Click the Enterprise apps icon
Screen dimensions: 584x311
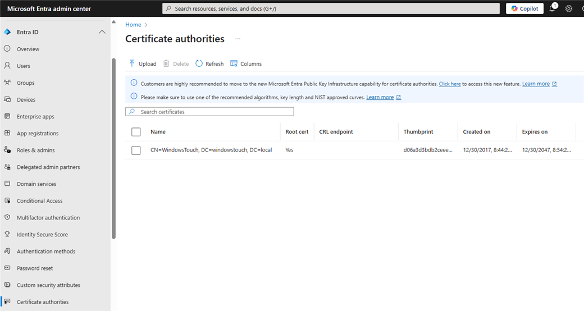[7, 116]
